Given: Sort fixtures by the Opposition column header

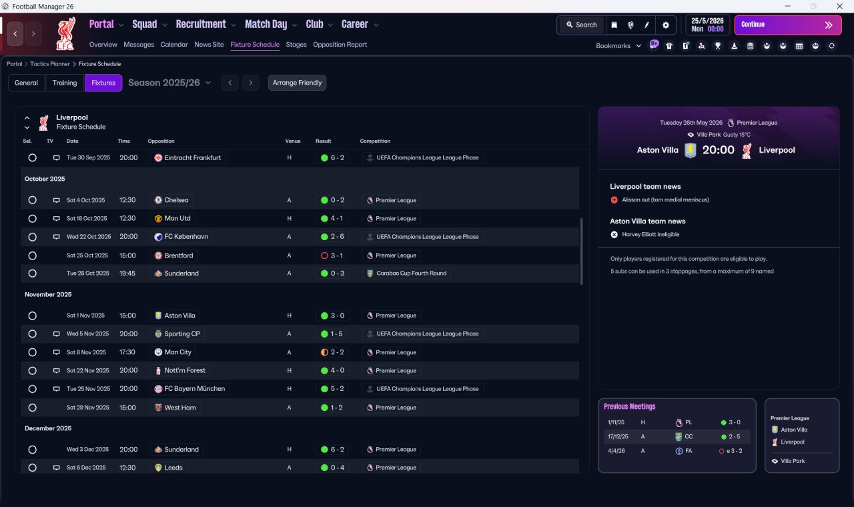Looking at the screenshot, I should tap(161, 141).
